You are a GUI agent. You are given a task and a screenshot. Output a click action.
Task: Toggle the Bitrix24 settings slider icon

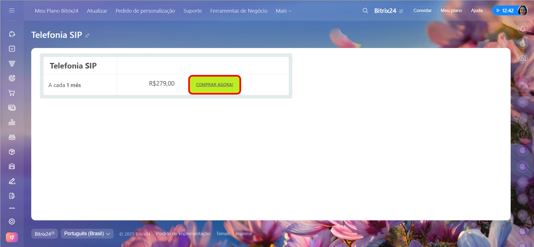(x=401, y=11)
